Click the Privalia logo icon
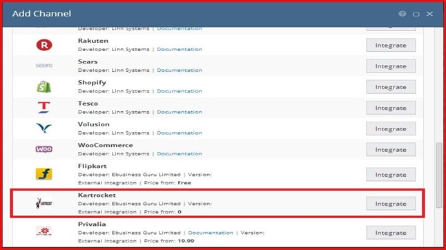Screen dimensions: 446x250 pyautogui.click(x=43, y=231)
